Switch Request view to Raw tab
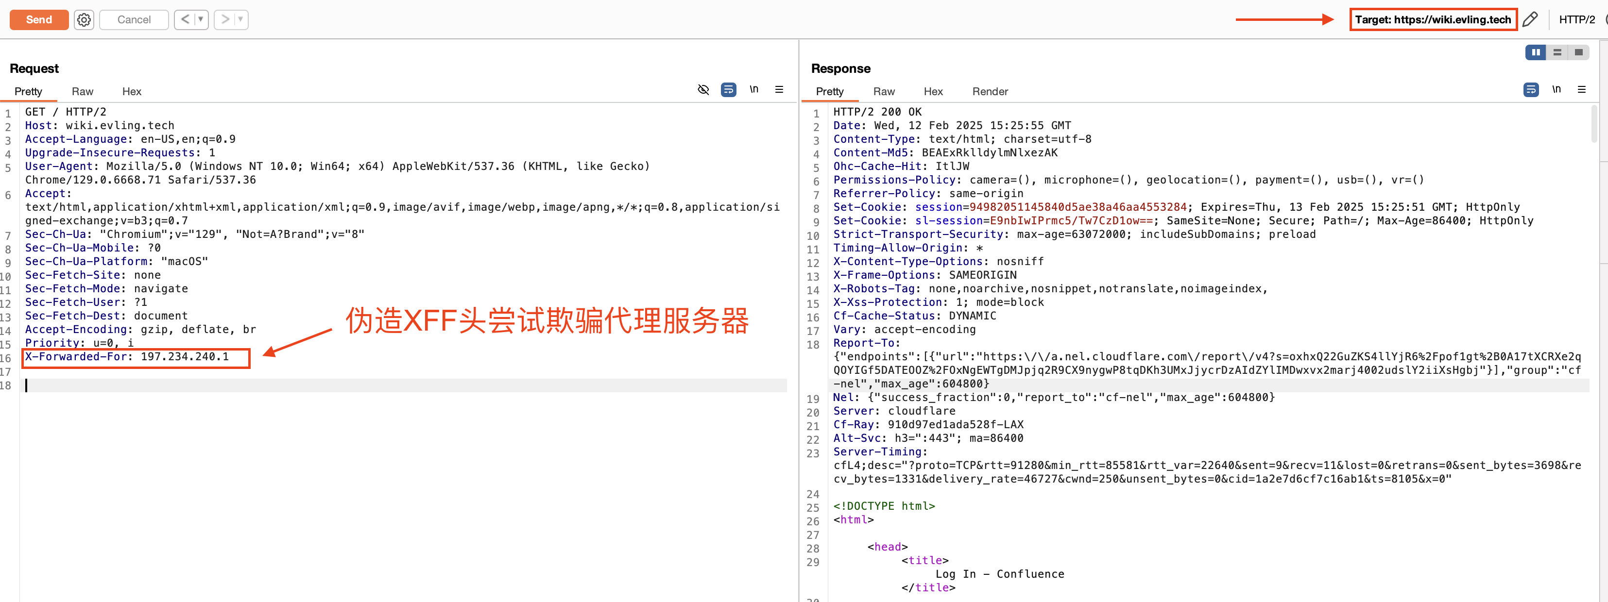The height and width of the screenshot is (602, 1608). 83,91
